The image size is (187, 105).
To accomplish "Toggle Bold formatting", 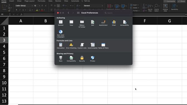I will (x=16, y=10).
